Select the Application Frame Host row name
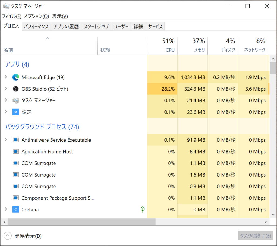The width and height of the screenshot is (277, 246). coord(47,152)
